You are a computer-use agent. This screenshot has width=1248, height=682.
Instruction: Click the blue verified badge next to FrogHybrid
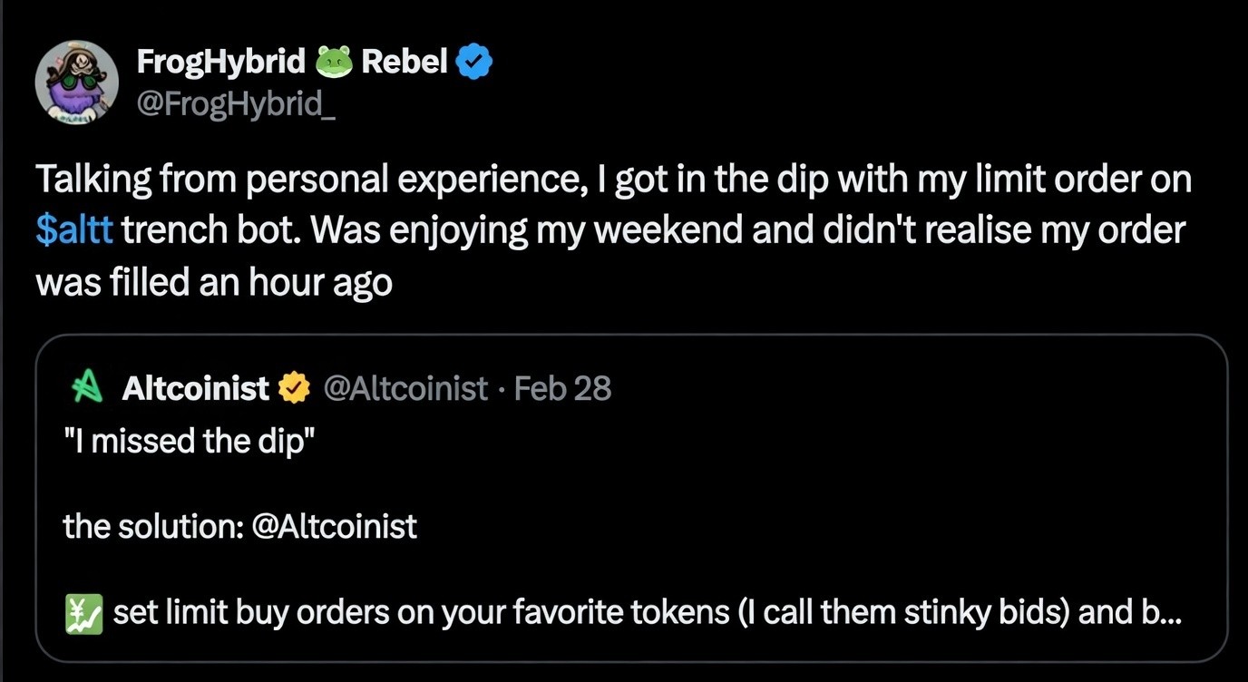click(x=473, y=60)
